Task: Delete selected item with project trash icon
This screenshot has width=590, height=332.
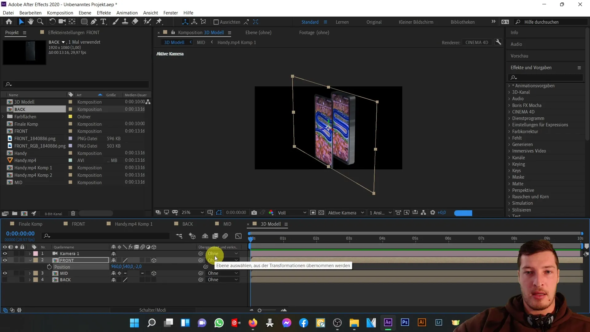Action: [73, 213]
